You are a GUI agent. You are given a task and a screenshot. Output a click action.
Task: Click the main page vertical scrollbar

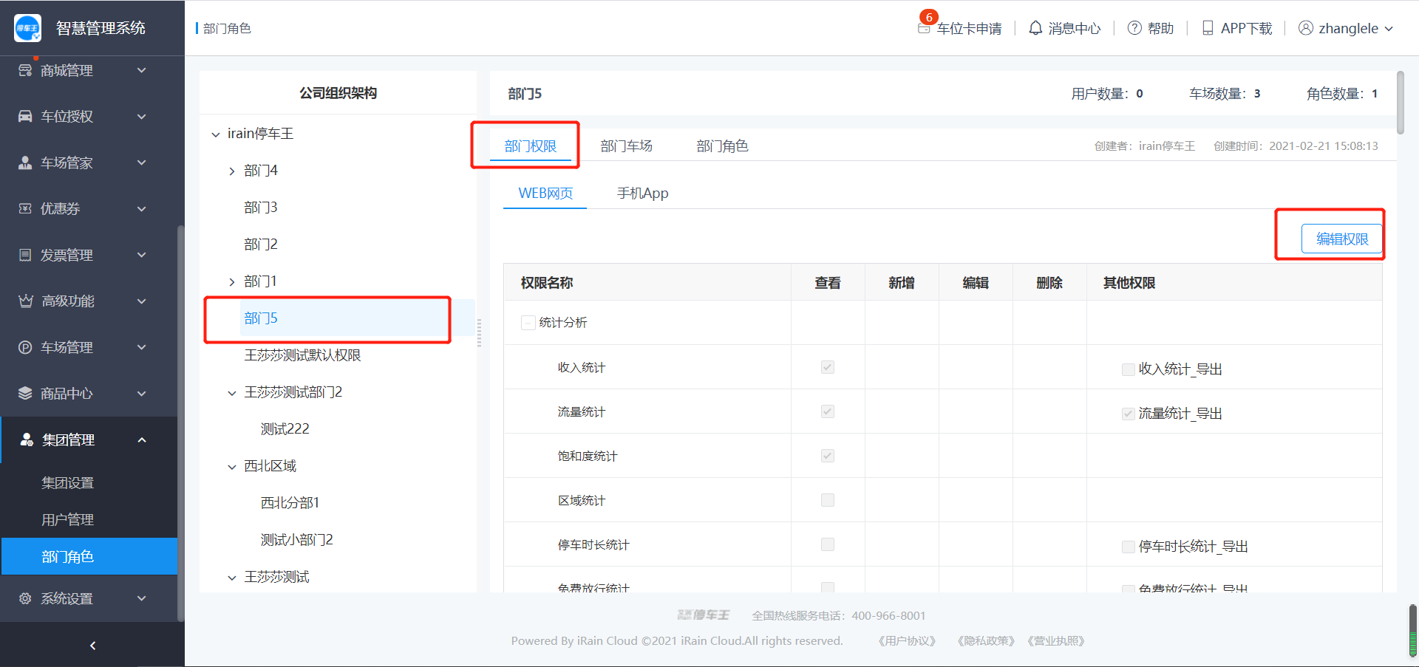click(x=1401, y=103)
